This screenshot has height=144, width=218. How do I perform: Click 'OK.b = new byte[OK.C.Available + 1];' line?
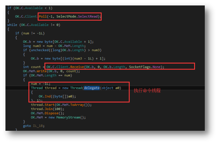coord(58,42)
